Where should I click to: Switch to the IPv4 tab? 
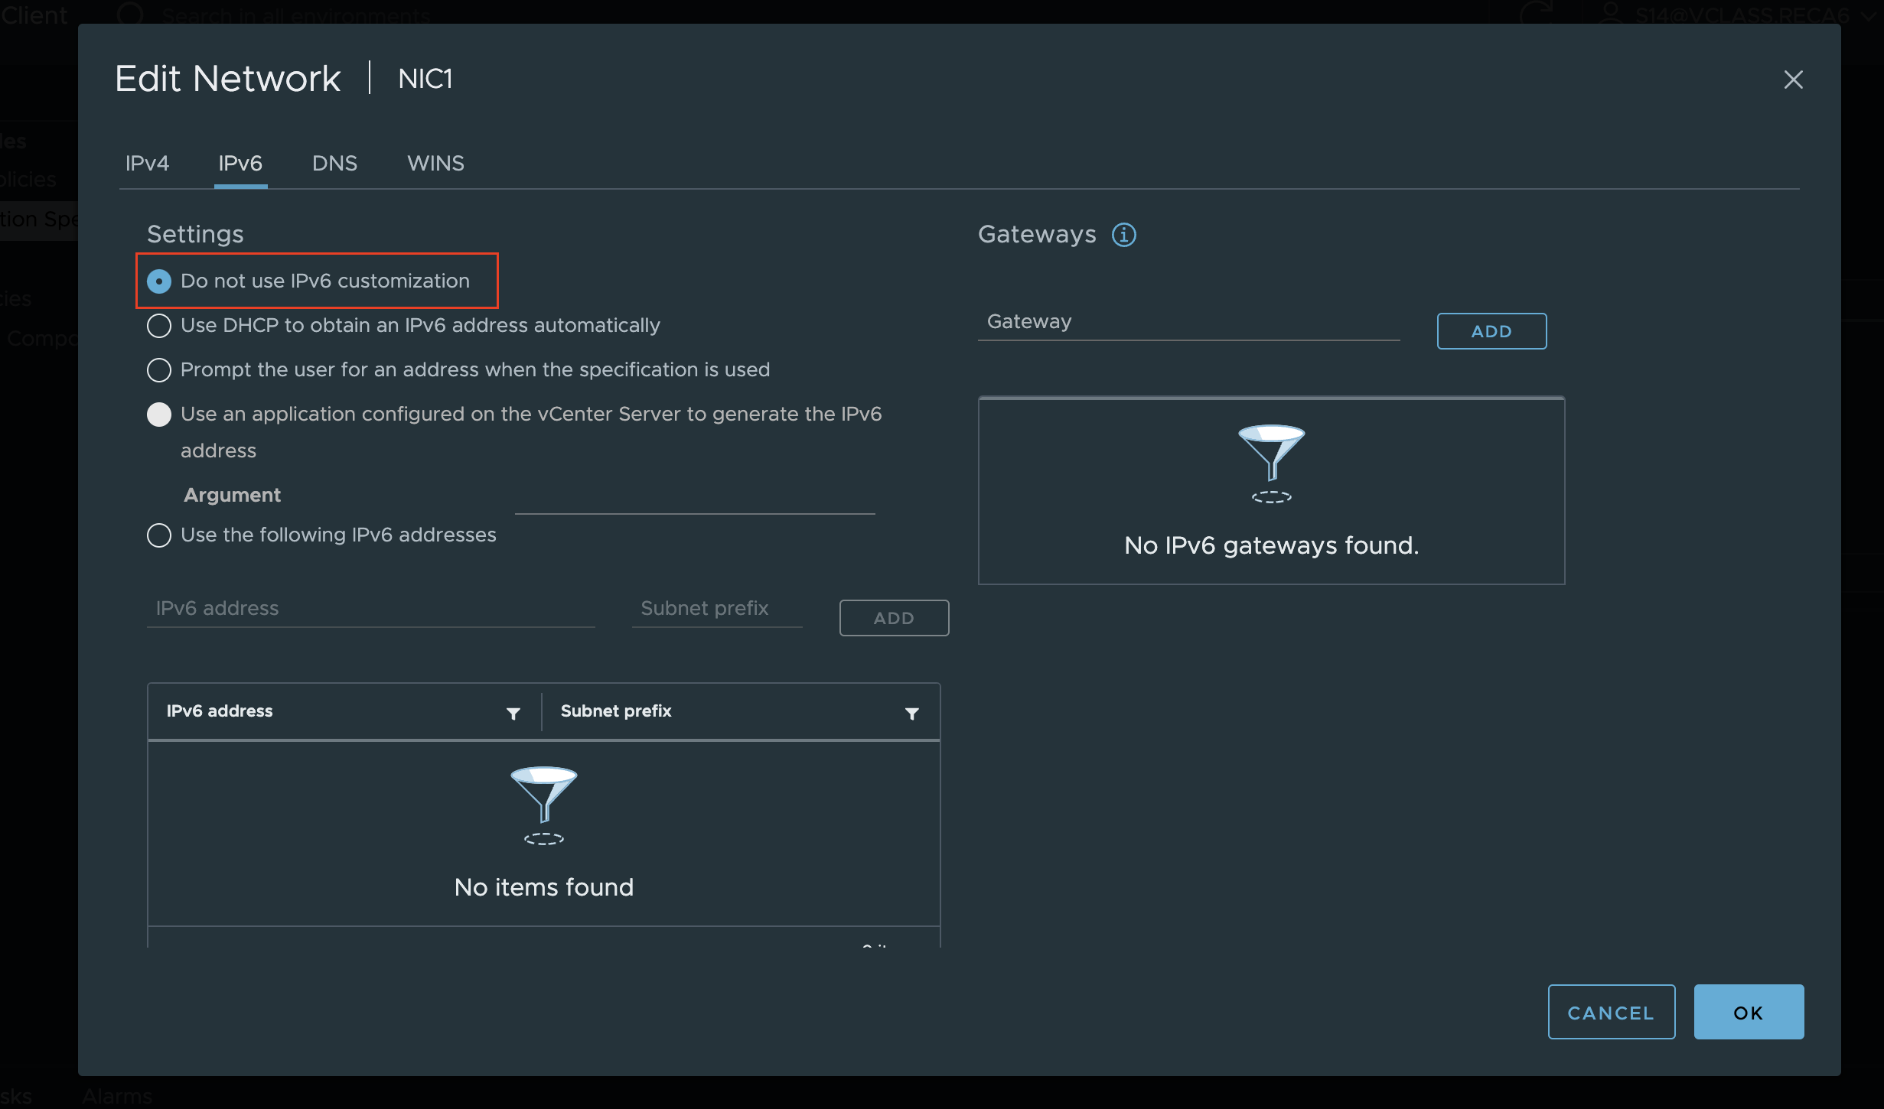[x=147, y=163]
